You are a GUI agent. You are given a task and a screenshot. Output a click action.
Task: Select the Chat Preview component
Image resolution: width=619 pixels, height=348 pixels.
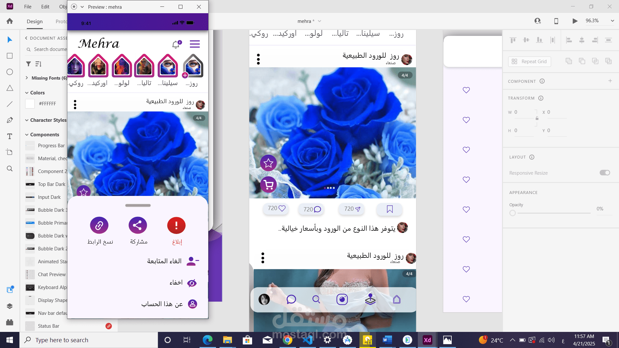pyautogui.click(x=46, y=275)
